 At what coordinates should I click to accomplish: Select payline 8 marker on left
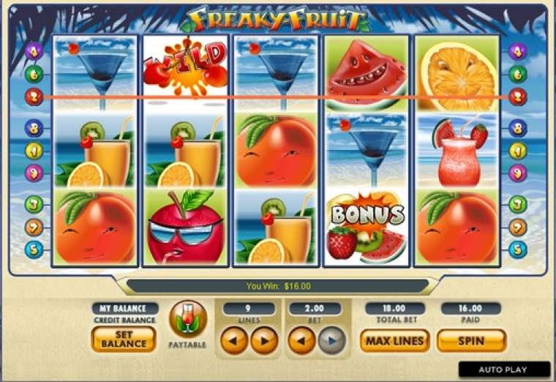[x=34, y=128]
